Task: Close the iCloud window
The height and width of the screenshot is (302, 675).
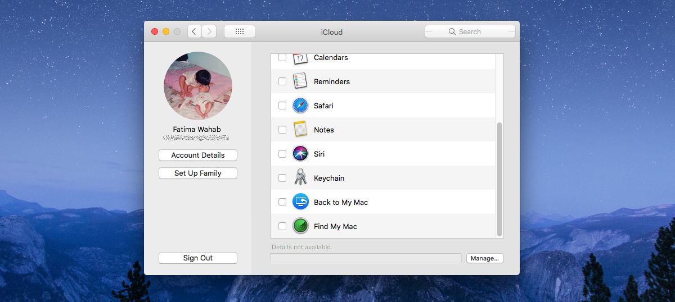Action: pos(155,32)
